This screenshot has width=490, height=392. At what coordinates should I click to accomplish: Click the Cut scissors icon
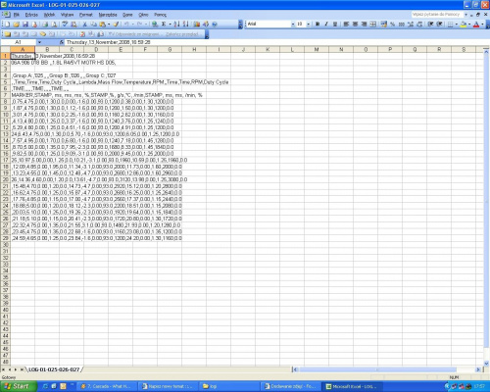point(84,24)
